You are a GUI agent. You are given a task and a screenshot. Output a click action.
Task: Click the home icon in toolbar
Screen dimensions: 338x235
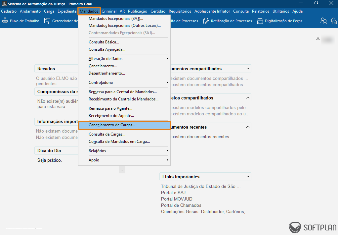333,21
